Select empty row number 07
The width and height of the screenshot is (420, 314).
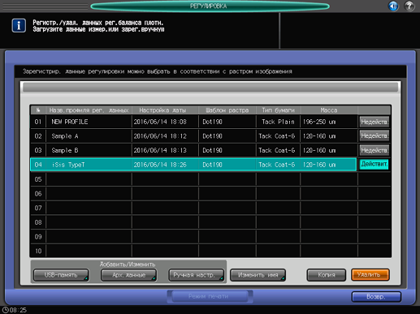[193, 208]
